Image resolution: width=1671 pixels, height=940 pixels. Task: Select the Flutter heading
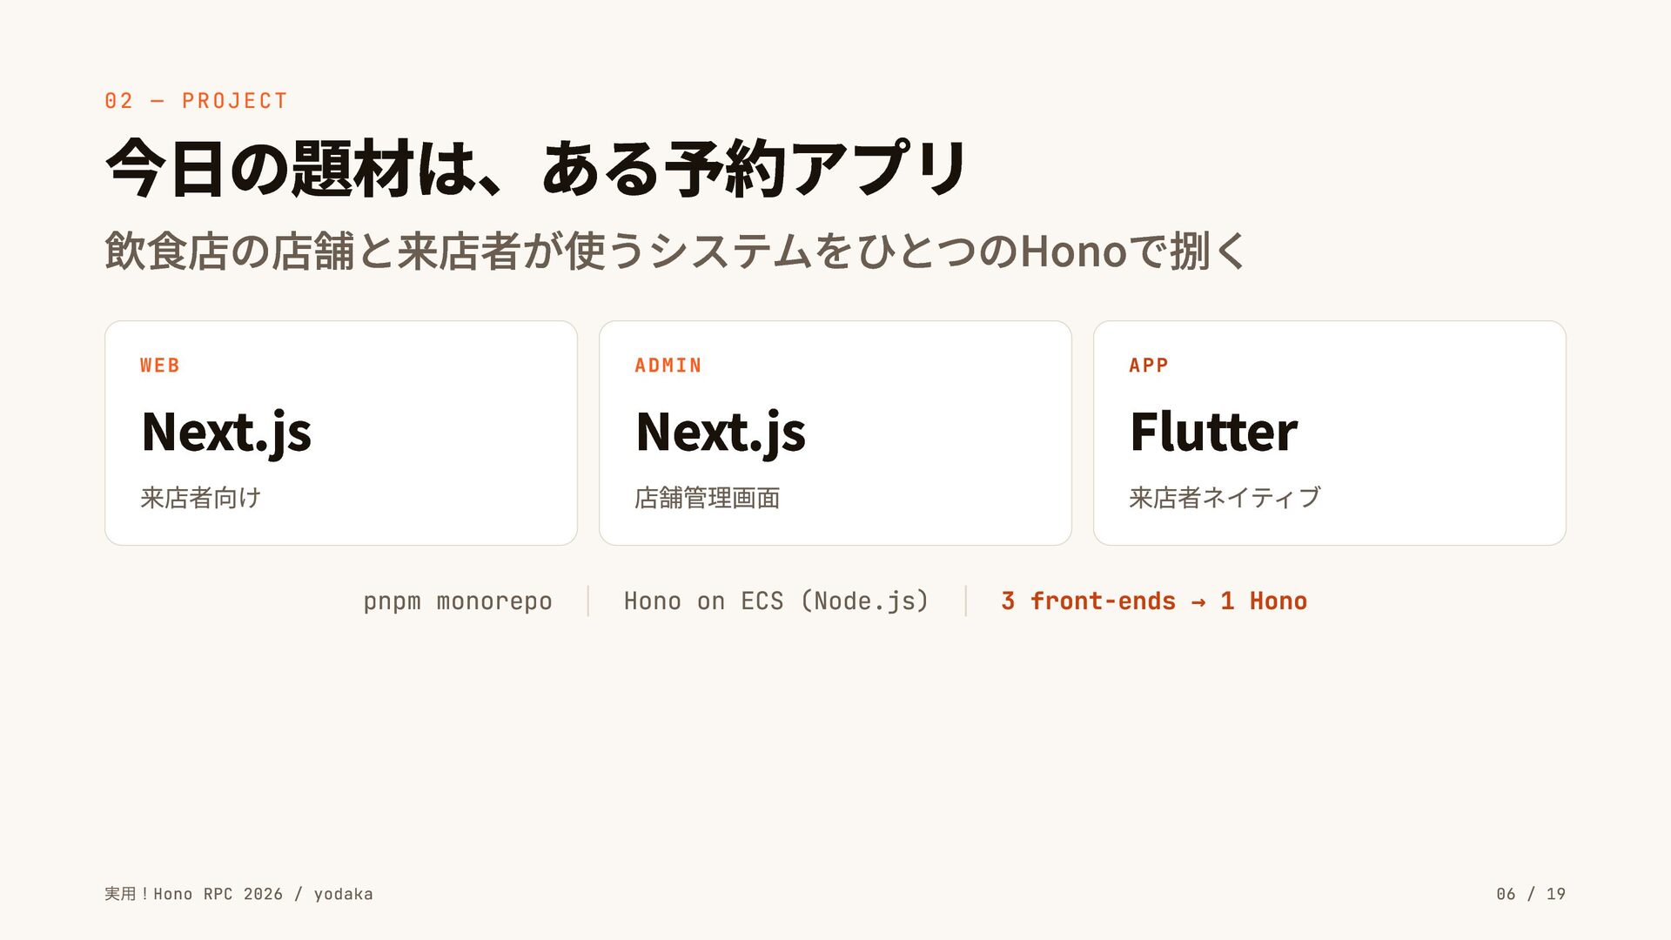tap(1213, 432)
